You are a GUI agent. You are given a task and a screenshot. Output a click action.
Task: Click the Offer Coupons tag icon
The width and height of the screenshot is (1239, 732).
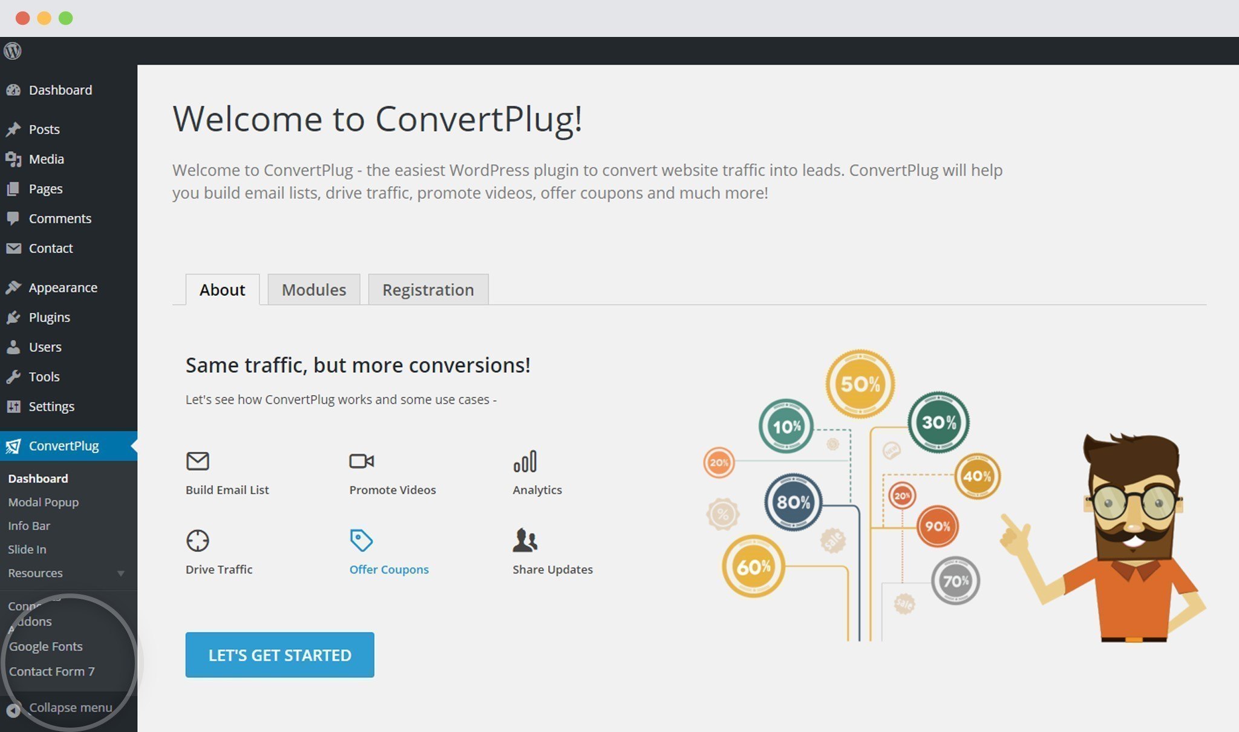coord(361,540)
